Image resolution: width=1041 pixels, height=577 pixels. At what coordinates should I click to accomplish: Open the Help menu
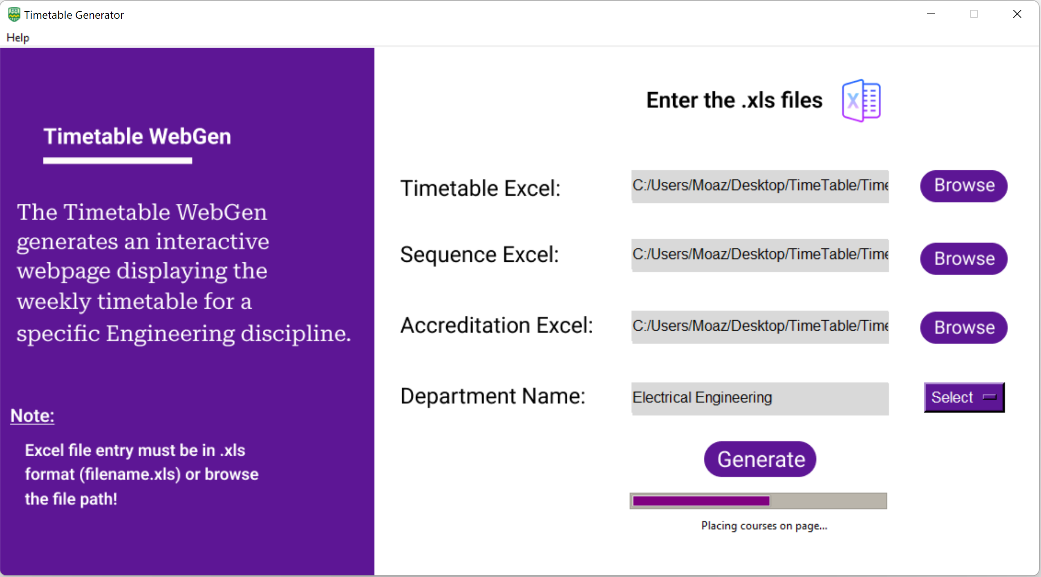(18, 38)
